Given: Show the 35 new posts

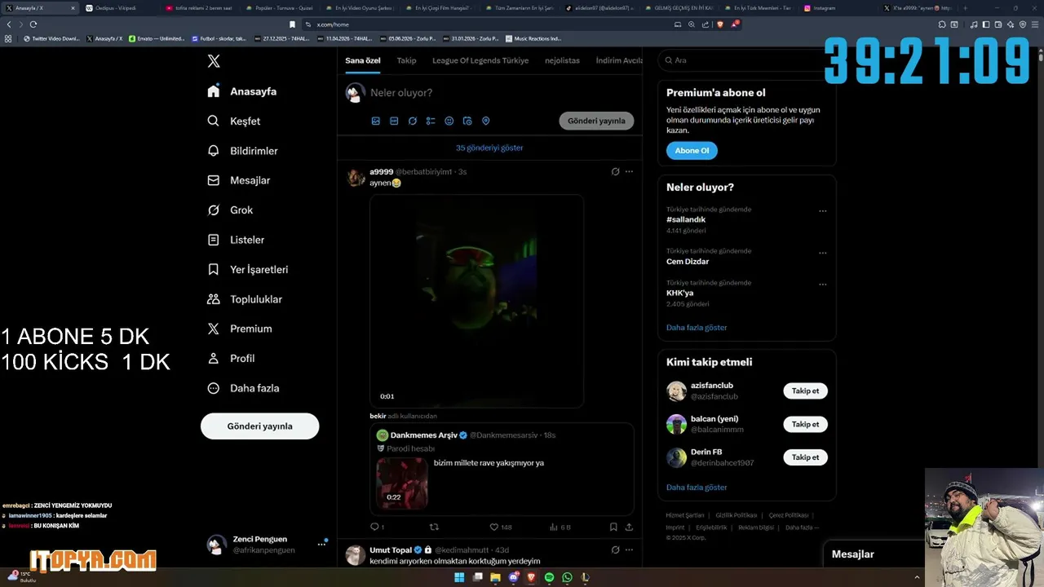Looking at the screenshot, I should click(489, 148).
